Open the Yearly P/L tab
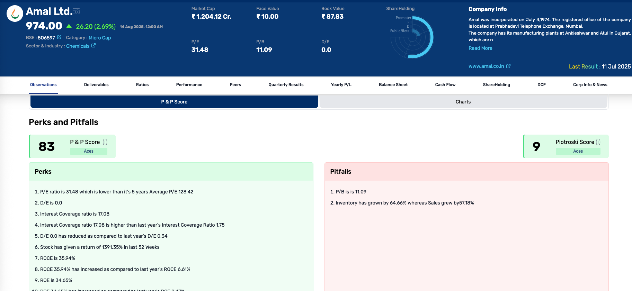 [341, 85]
